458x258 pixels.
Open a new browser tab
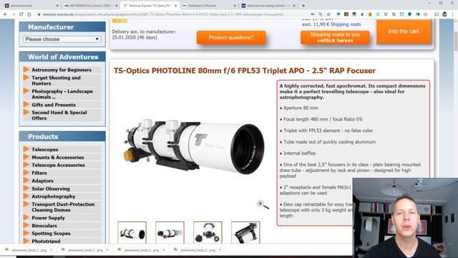303,6
